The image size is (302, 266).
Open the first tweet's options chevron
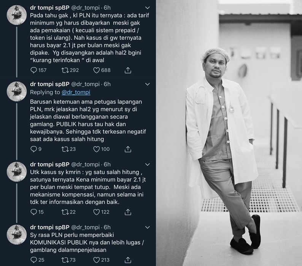(x=147, y=8)
